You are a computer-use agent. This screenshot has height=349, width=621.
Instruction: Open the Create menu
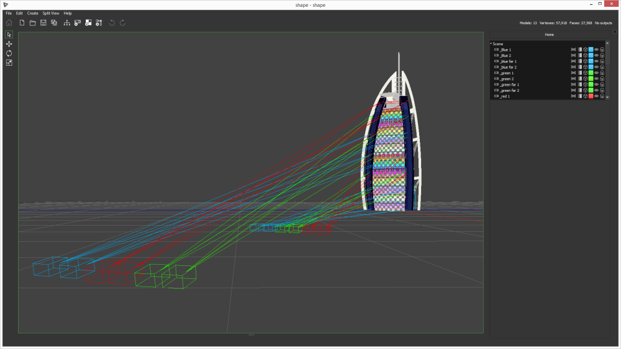tap(32, 13)
